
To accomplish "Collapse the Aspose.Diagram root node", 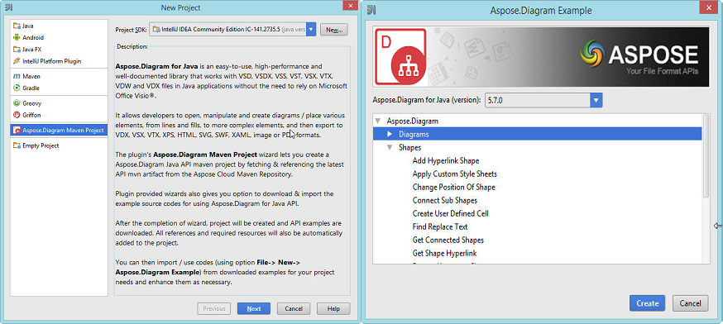I will tap(378, 121).
